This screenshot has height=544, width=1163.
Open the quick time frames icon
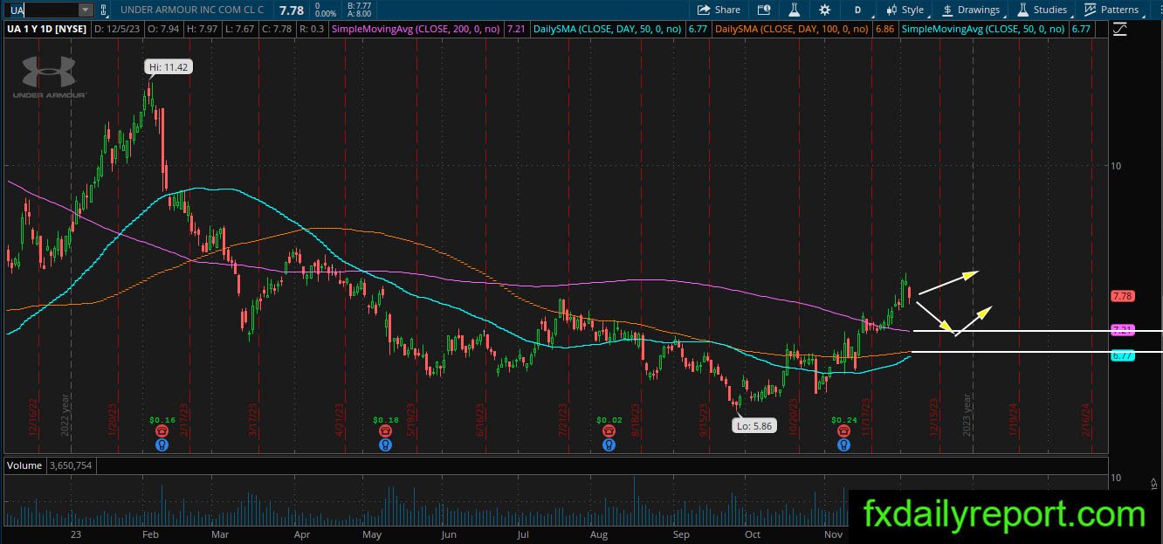coord(764,10)
